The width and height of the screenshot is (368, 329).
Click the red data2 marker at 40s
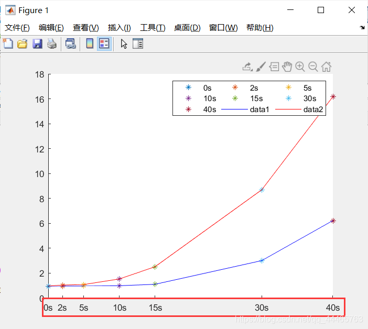point(333,96)
